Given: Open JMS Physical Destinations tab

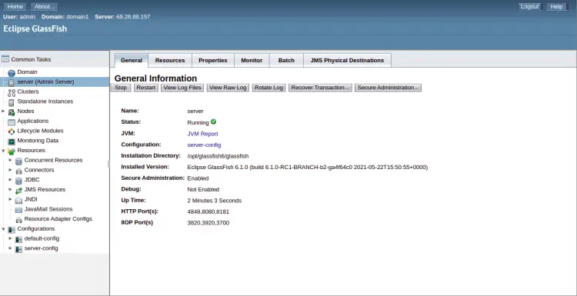Looking at the screenshot, I should [347, 60].
